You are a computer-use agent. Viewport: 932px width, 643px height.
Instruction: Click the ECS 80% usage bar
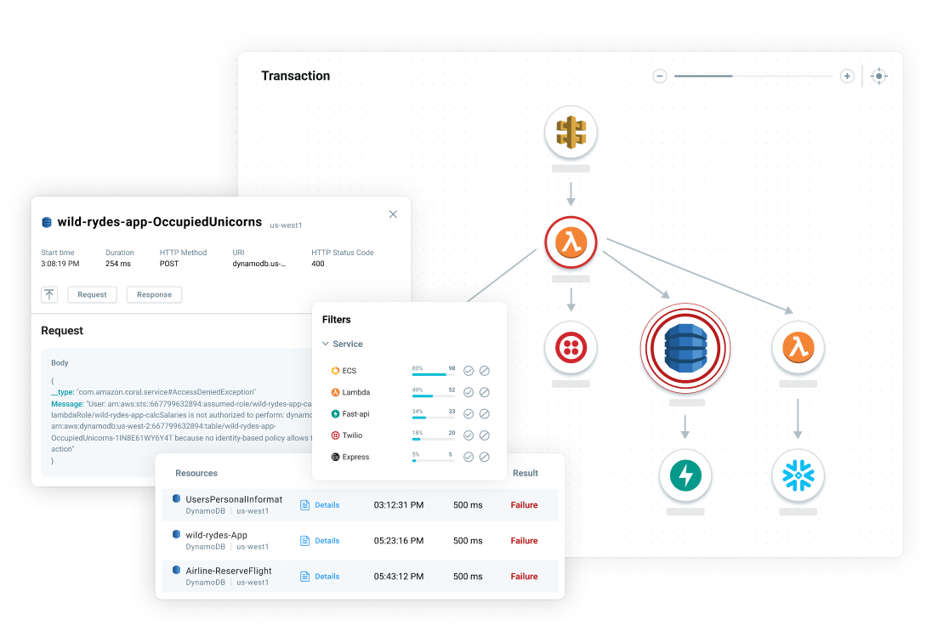tap(434, 374)
